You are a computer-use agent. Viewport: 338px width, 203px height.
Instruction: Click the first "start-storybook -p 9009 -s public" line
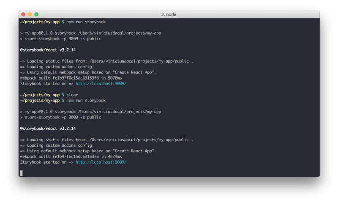tap(63, 38)
